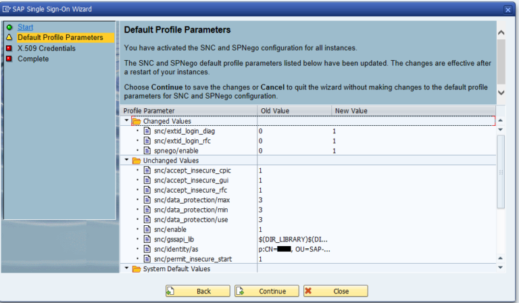519x303 pixels.
Task: Select the snc/gssapi_lib parameter
Action: 174,239
